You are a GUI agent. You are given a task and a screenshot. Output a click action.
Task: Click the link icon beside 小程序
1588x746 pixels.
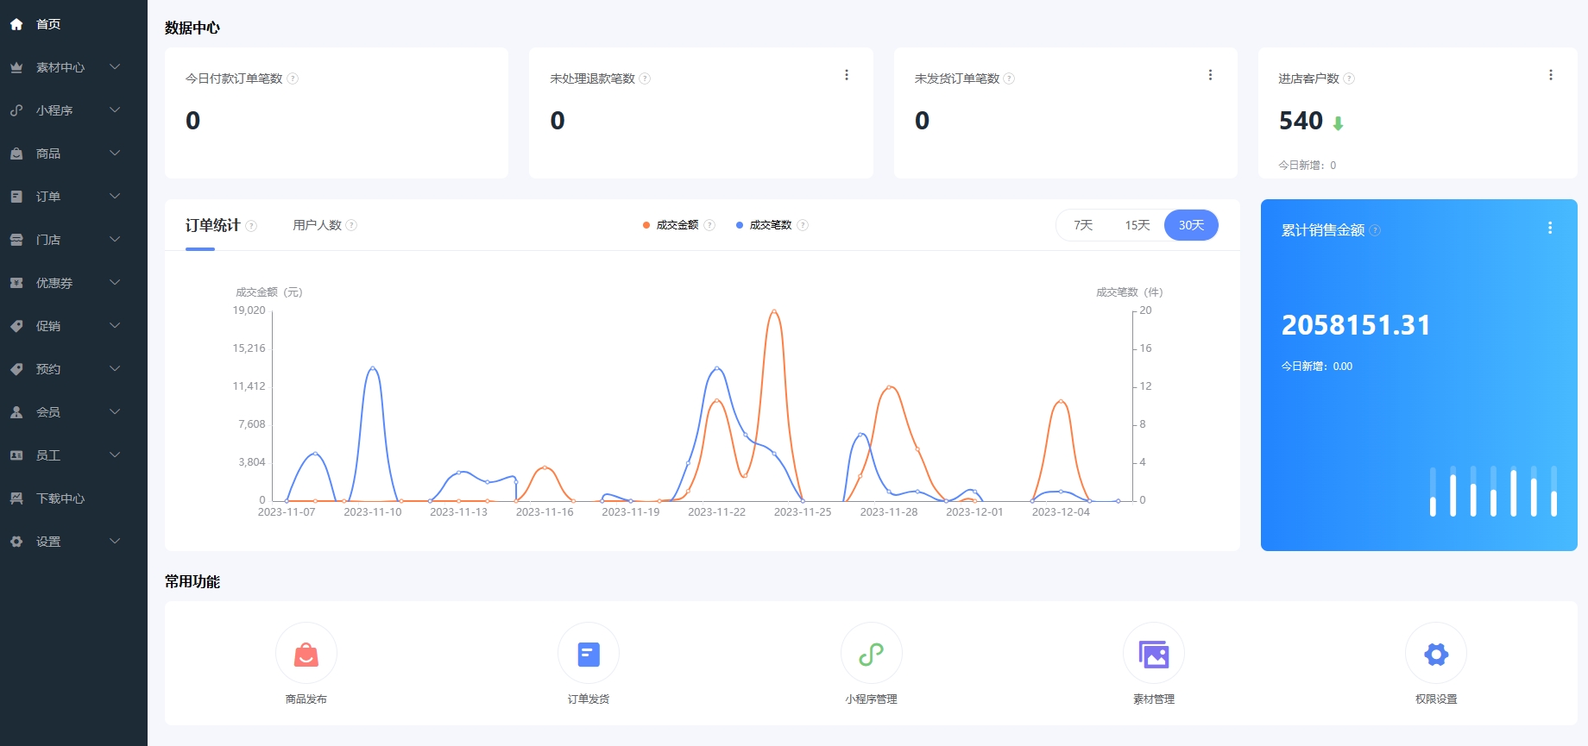[x=16, y=110]
